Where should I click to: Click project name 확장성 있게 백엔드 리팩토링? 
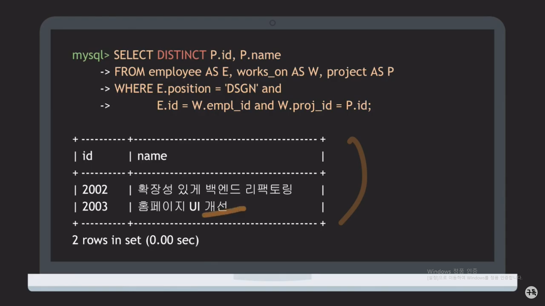coord(215,189)
